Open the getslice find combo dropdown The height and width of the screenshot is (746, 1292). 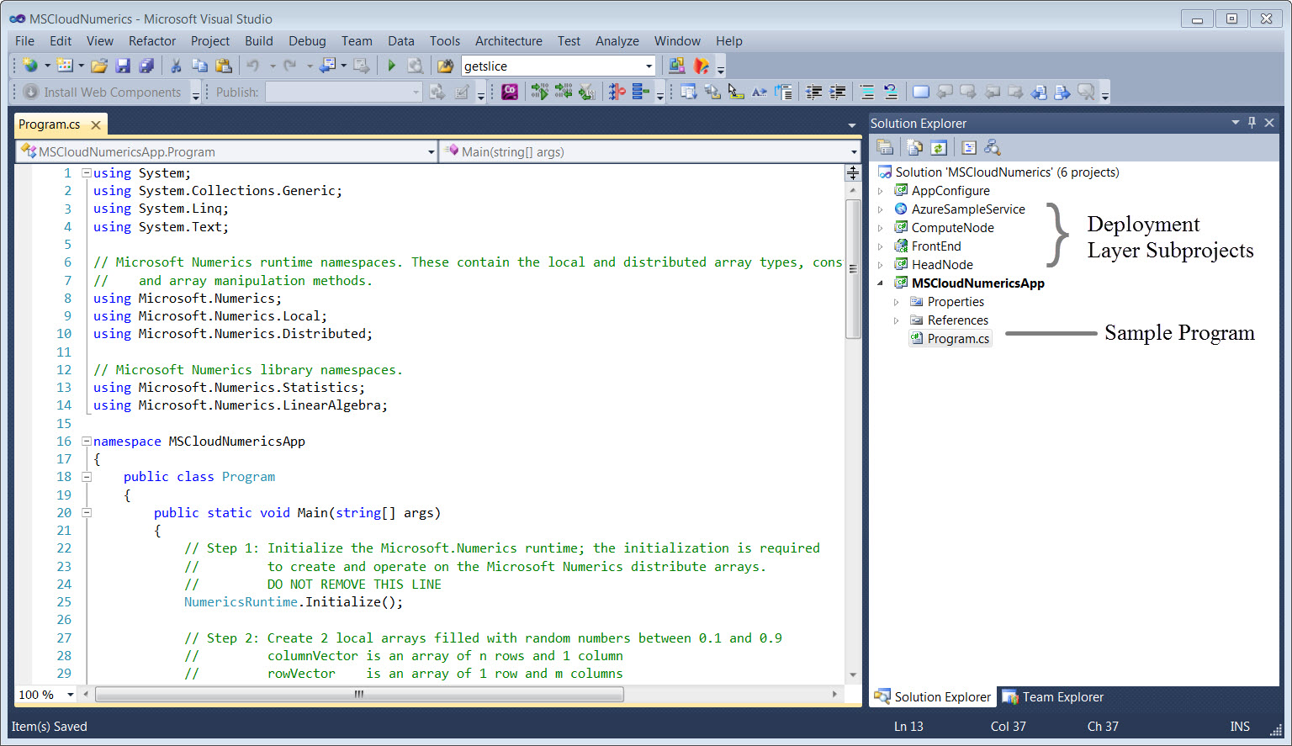tap(649, 66)
